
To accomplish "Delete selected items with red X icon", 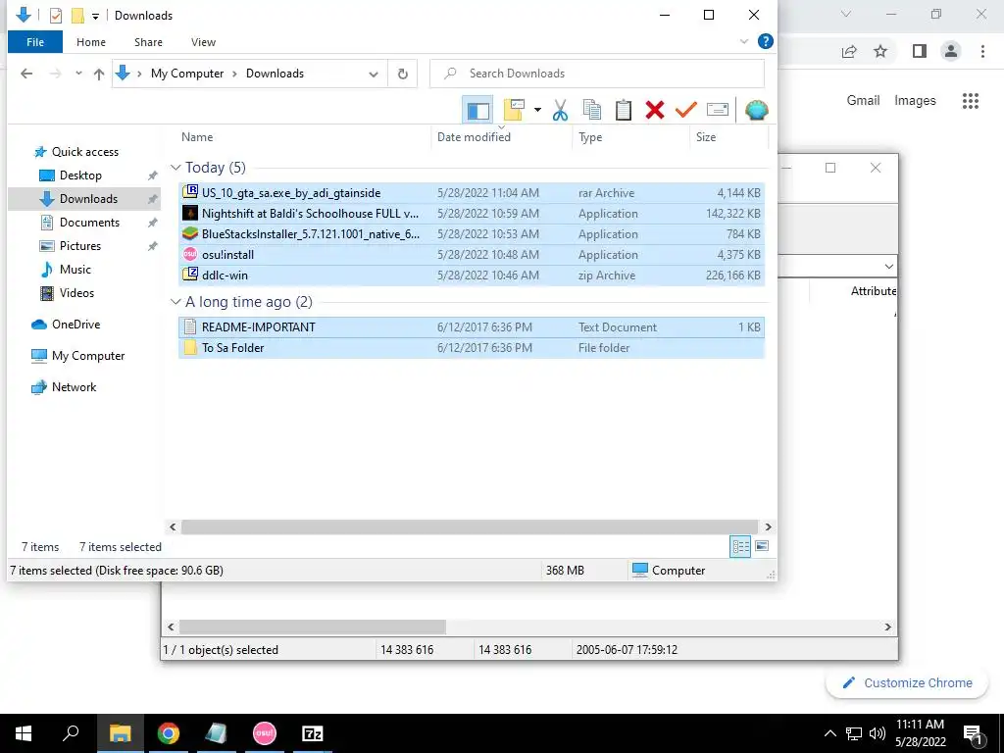I will [x=654, y=110].
